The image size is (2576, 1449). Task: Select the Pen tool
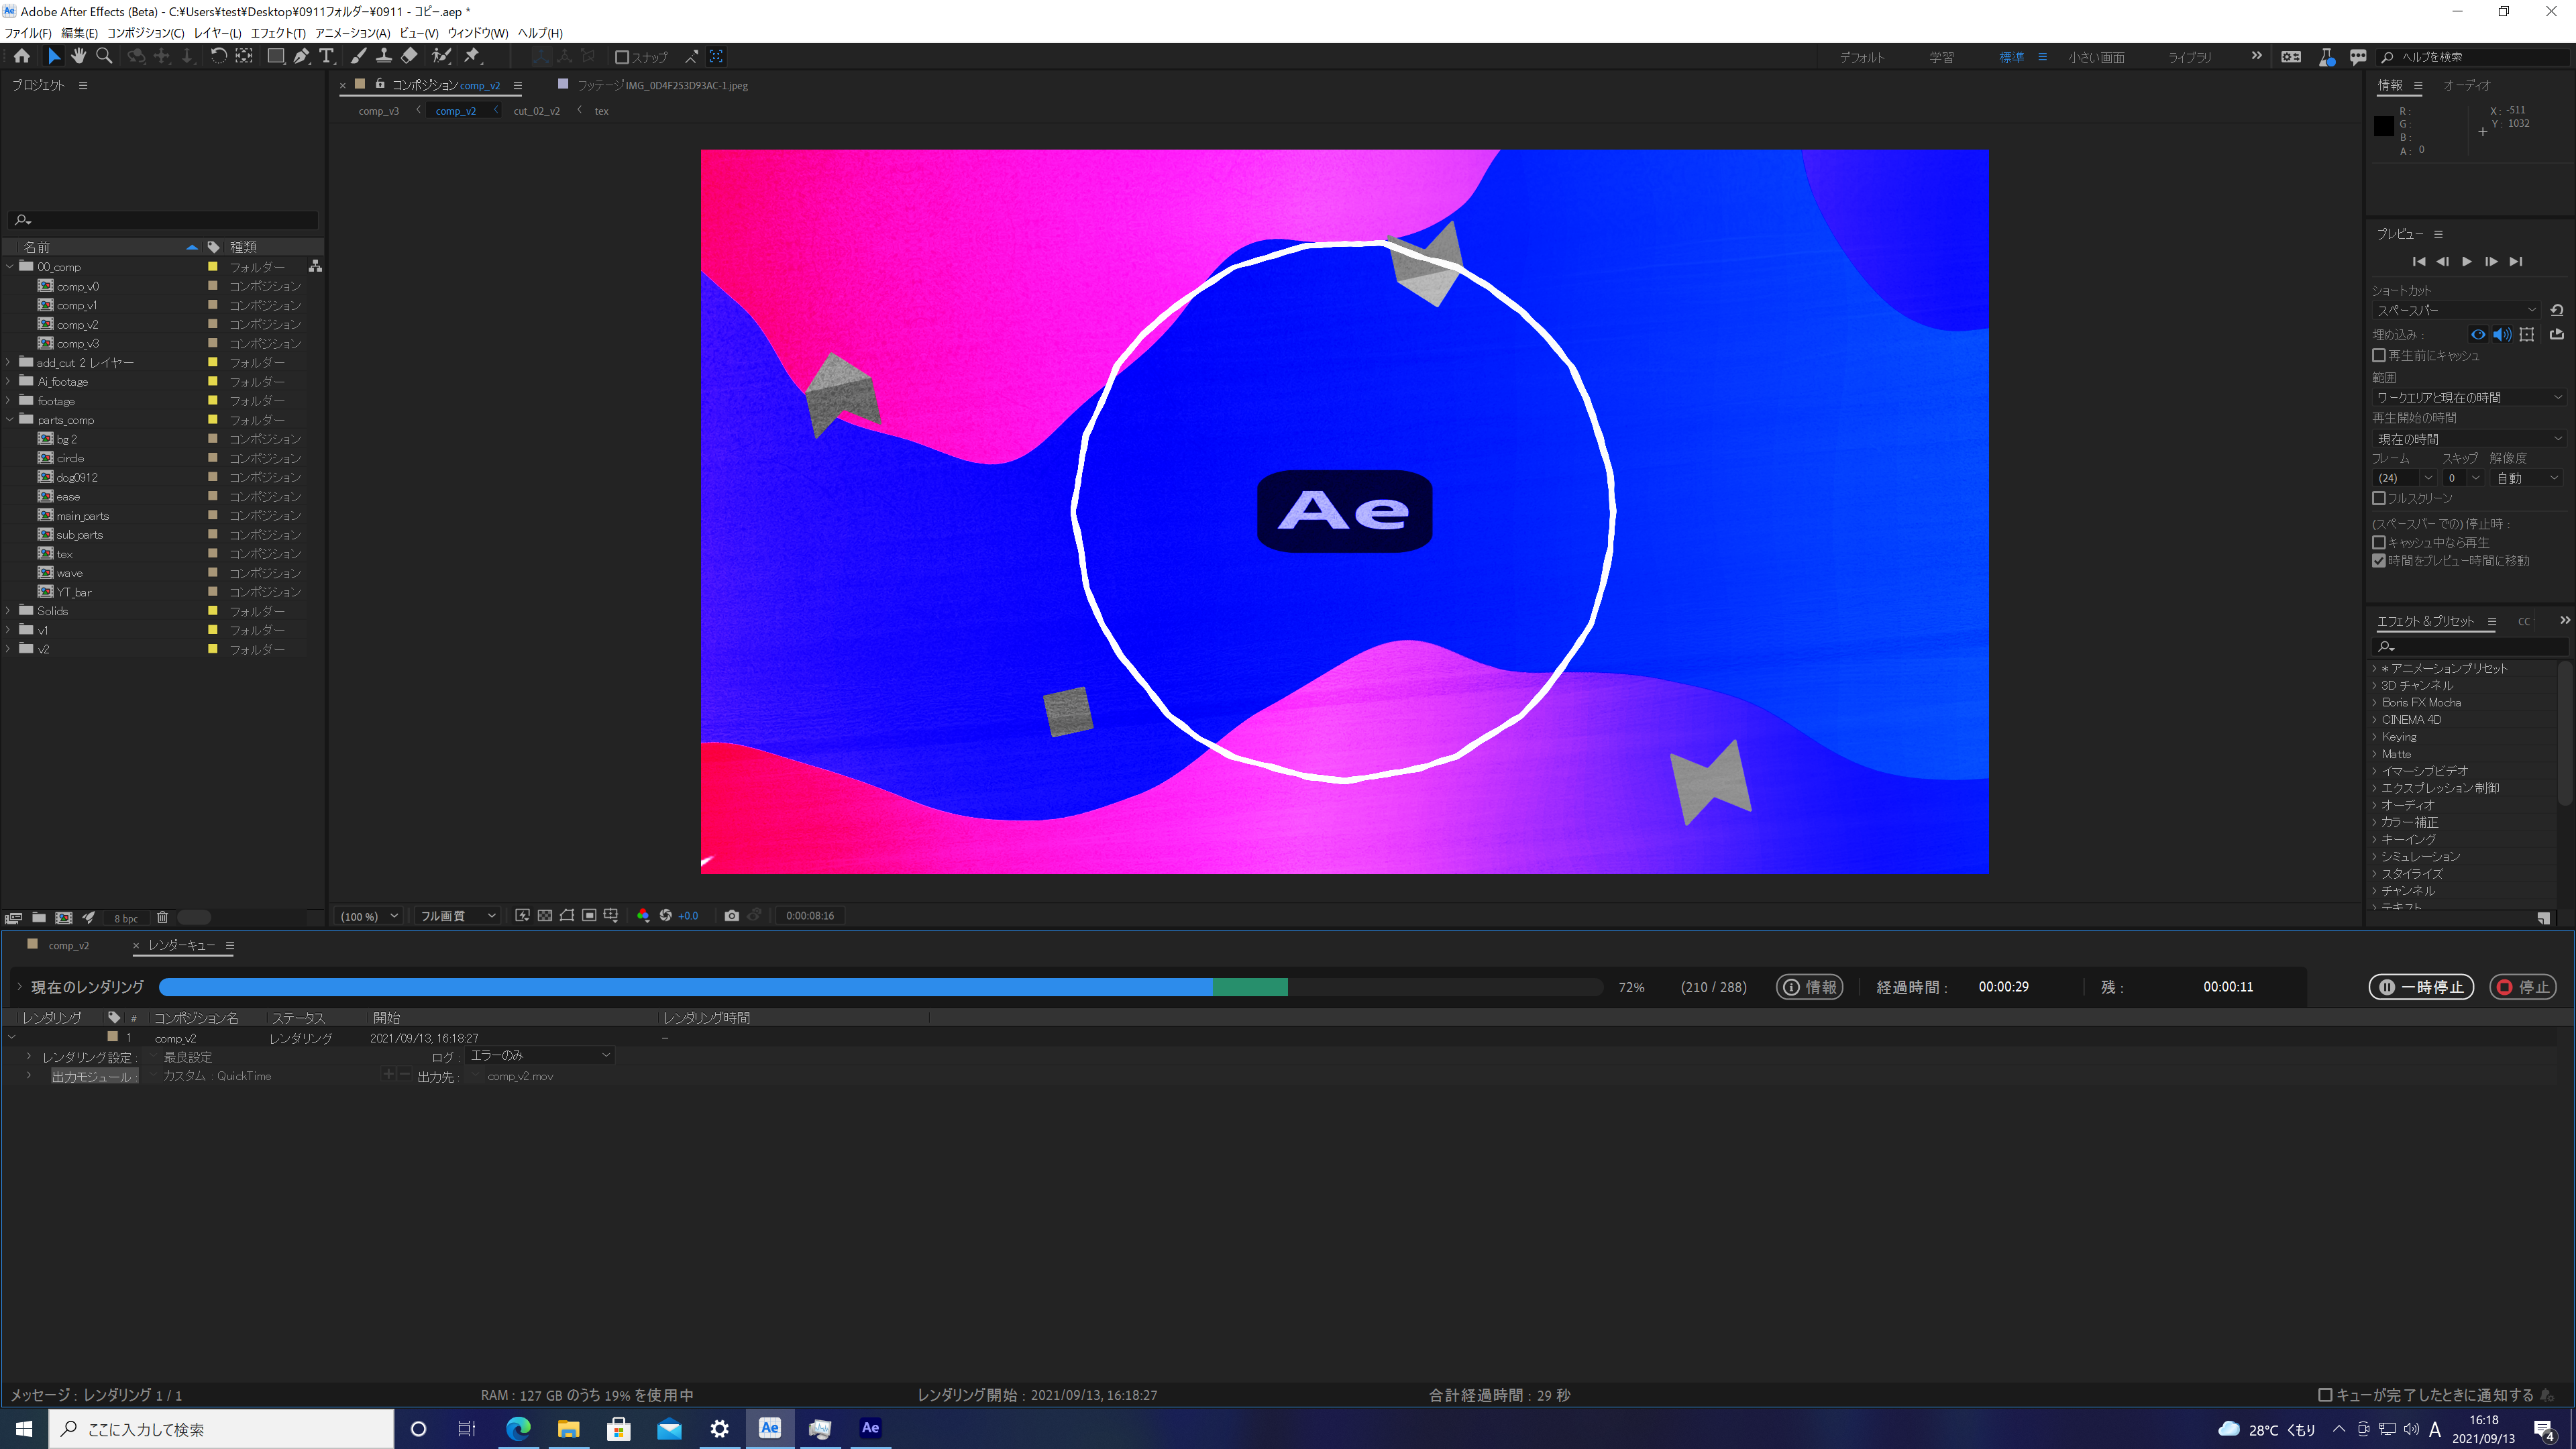click(301, 56)
